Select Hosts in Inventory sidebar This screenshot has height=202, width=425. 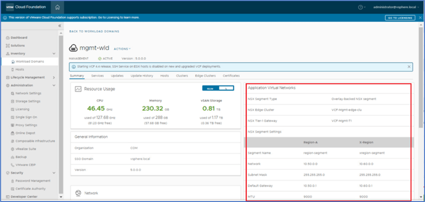20,69
